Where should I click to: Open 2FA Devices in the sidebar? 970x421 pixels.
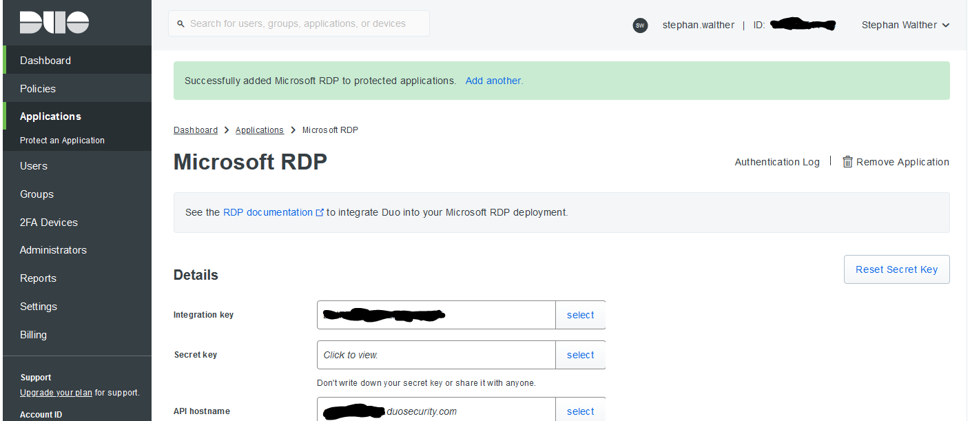click(x=77, y=223)
